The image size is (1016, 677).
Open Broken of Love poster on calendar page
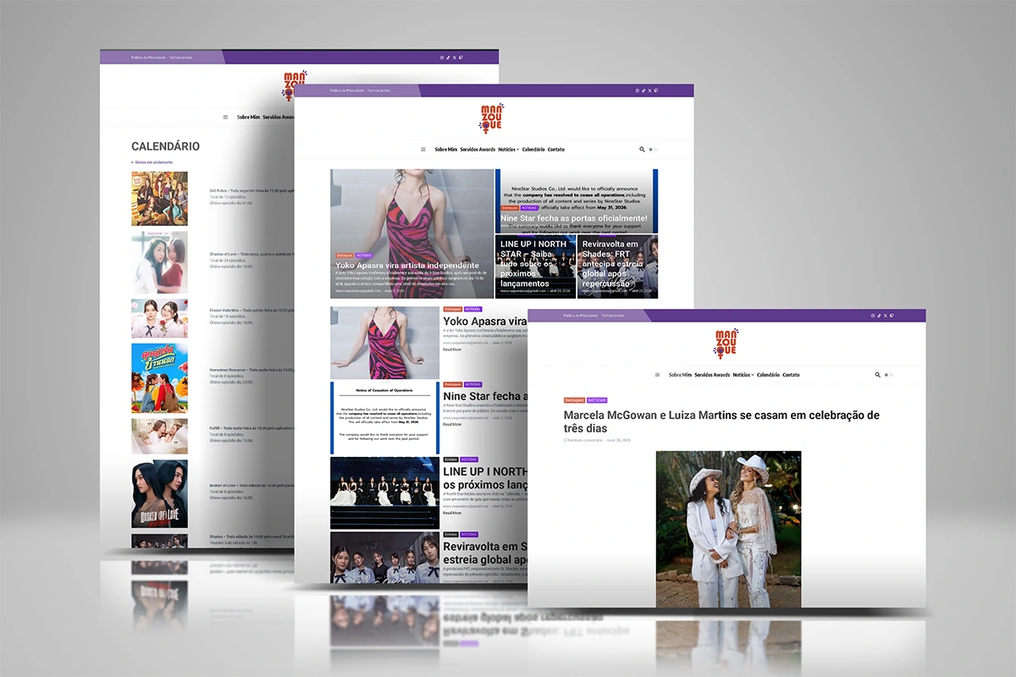click(159, 494)
